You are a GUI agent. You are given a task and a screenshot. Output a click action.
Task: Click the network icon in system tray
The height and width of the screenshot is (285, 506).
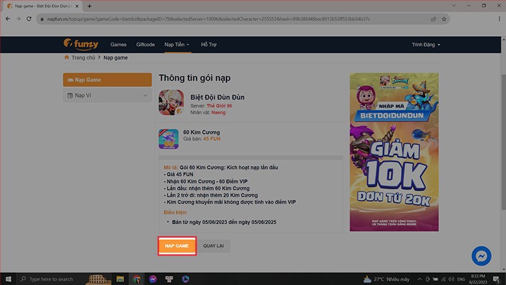(443, 279)
